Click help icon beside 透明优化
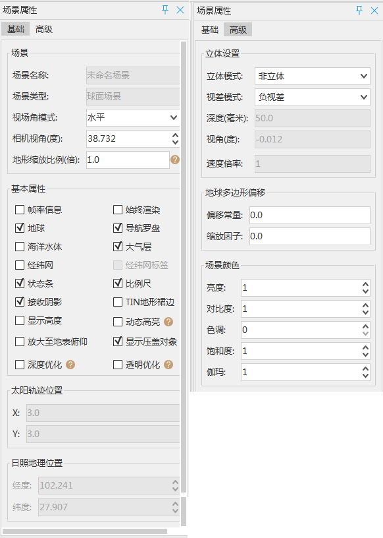The image size is (383, 538). (168, 365)
